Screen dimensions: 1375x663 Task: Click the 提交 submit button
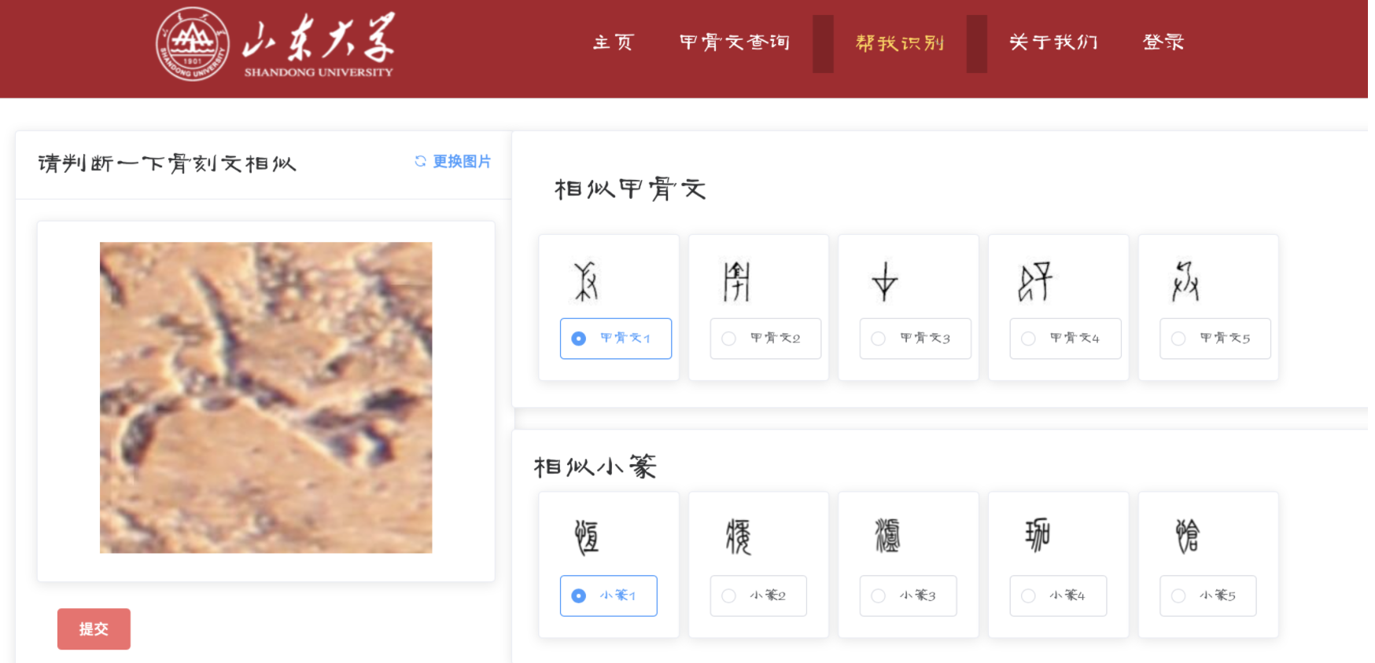94,629
